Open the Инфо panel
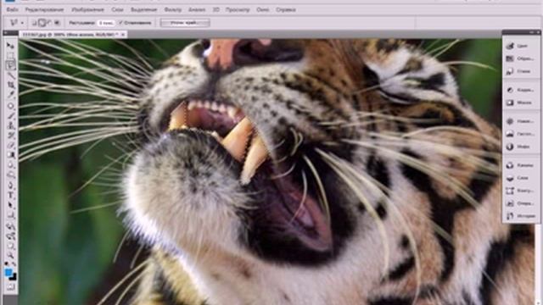The height and width of the screenshot is (305, 543). click(520, 147)
